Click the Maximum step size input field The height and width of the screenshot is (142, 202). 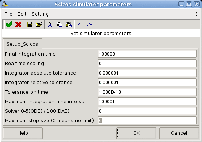(x=147, y=120)
